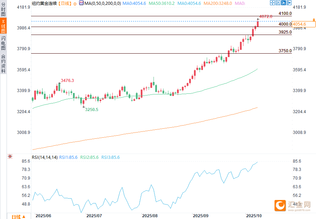
Task: Click the 4054.6 current price tag
Action: [x=299, y=24]
